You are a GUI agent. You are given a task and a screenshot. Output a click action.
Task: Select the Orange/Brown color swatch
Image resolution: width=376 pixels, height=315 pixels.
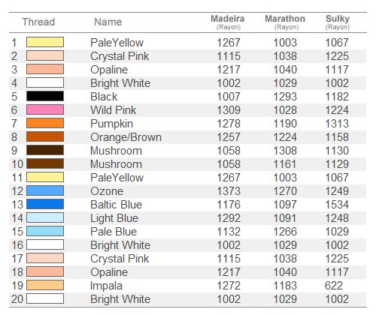45,136
